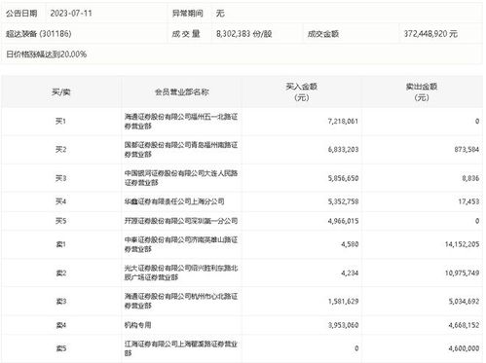Click sell amount 873,584

click(467, 149)
